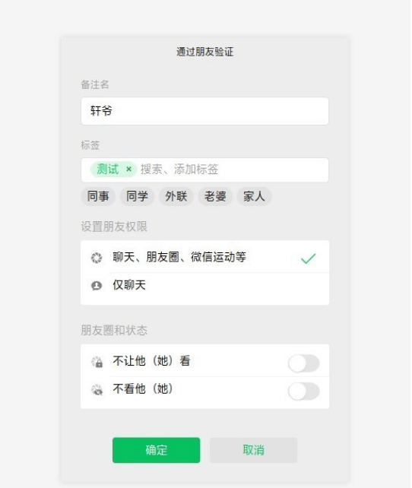
Task: Click the green 测试 tag chip
Action: pyautogui.click(x=113, y=170)
